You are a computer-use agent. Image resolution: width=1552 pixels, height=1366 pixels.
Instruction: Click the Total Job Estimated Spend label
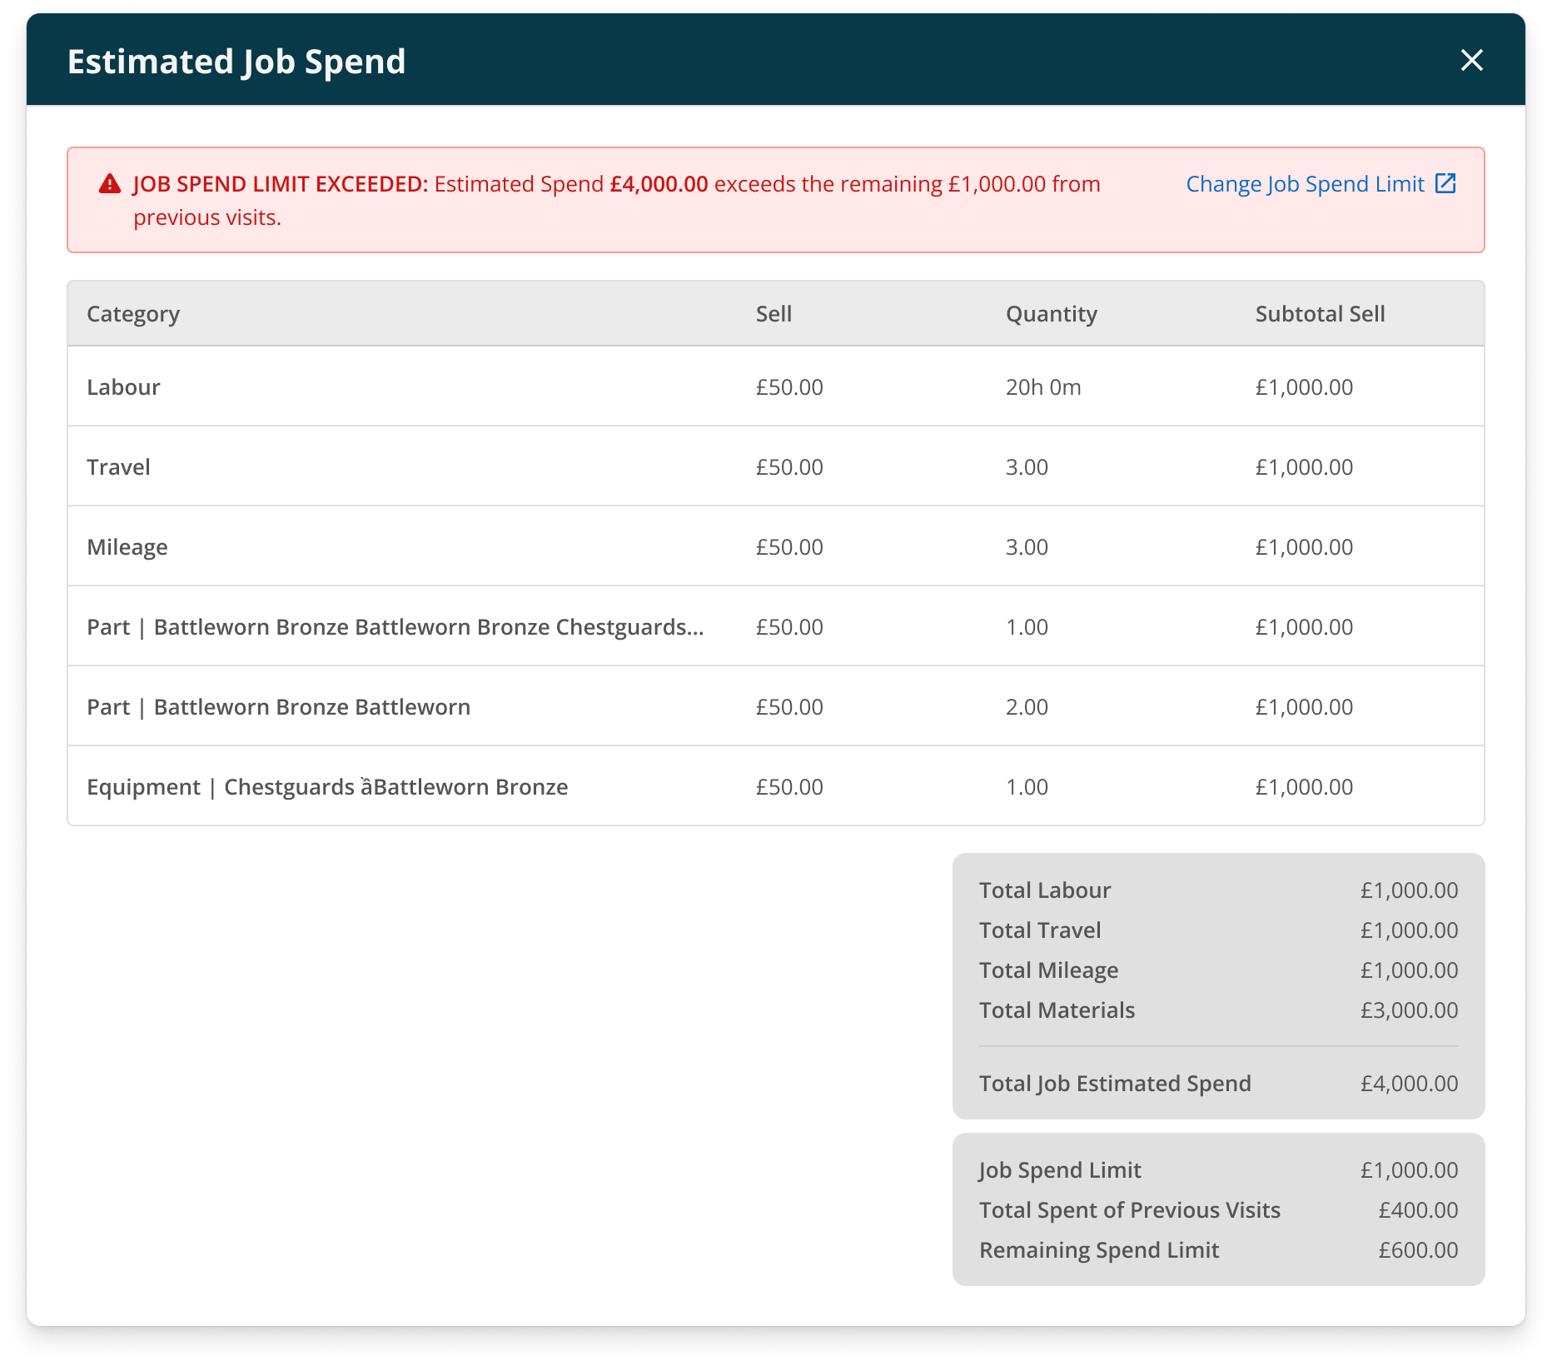coord(1115,1084)
